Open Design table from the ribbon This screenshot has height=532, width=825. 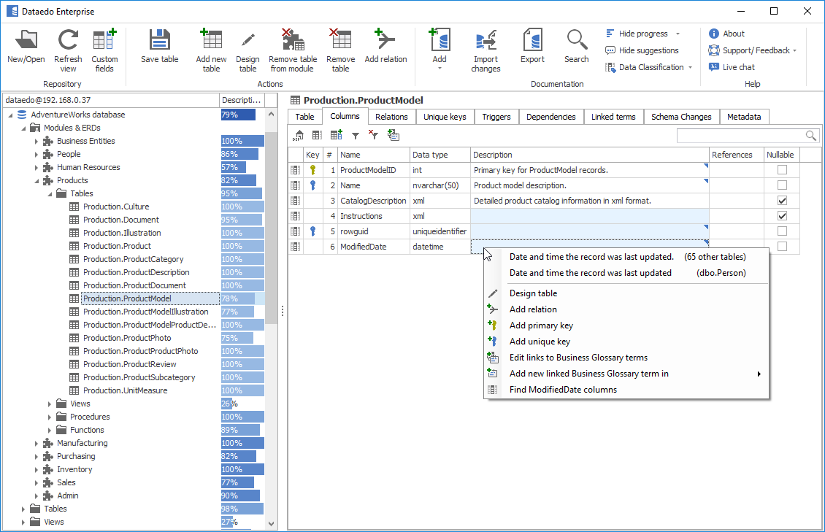pos(247,41)
